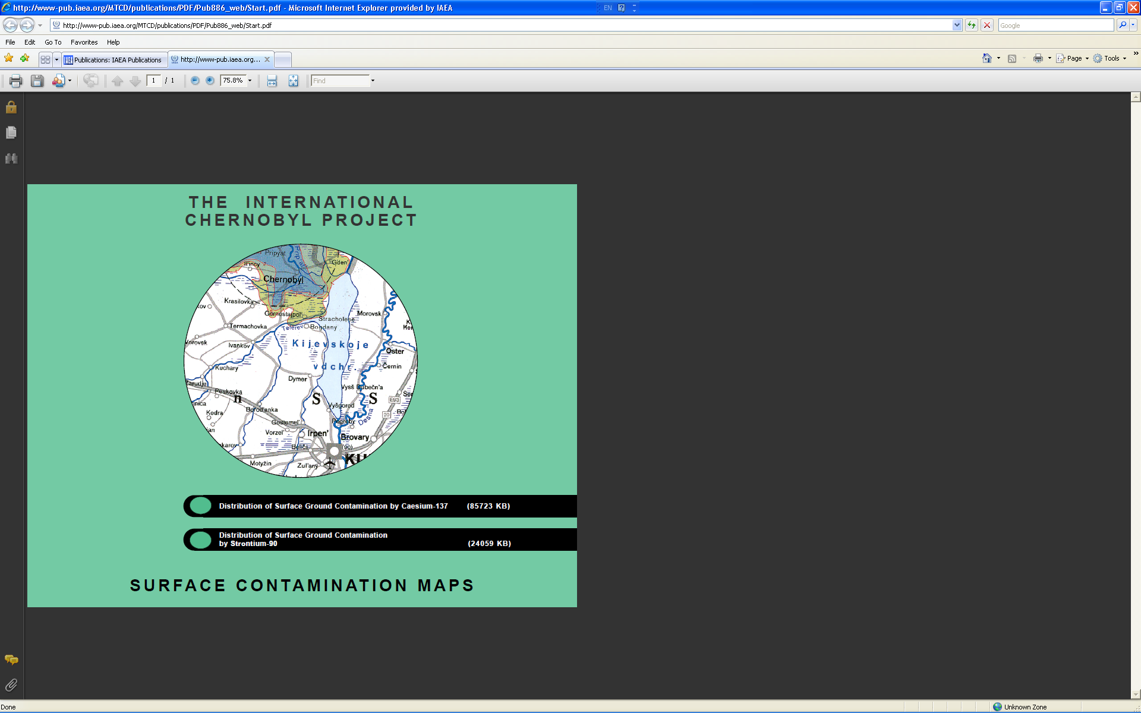
Task: Open the Favorites menu
Action: click(84, 42)
